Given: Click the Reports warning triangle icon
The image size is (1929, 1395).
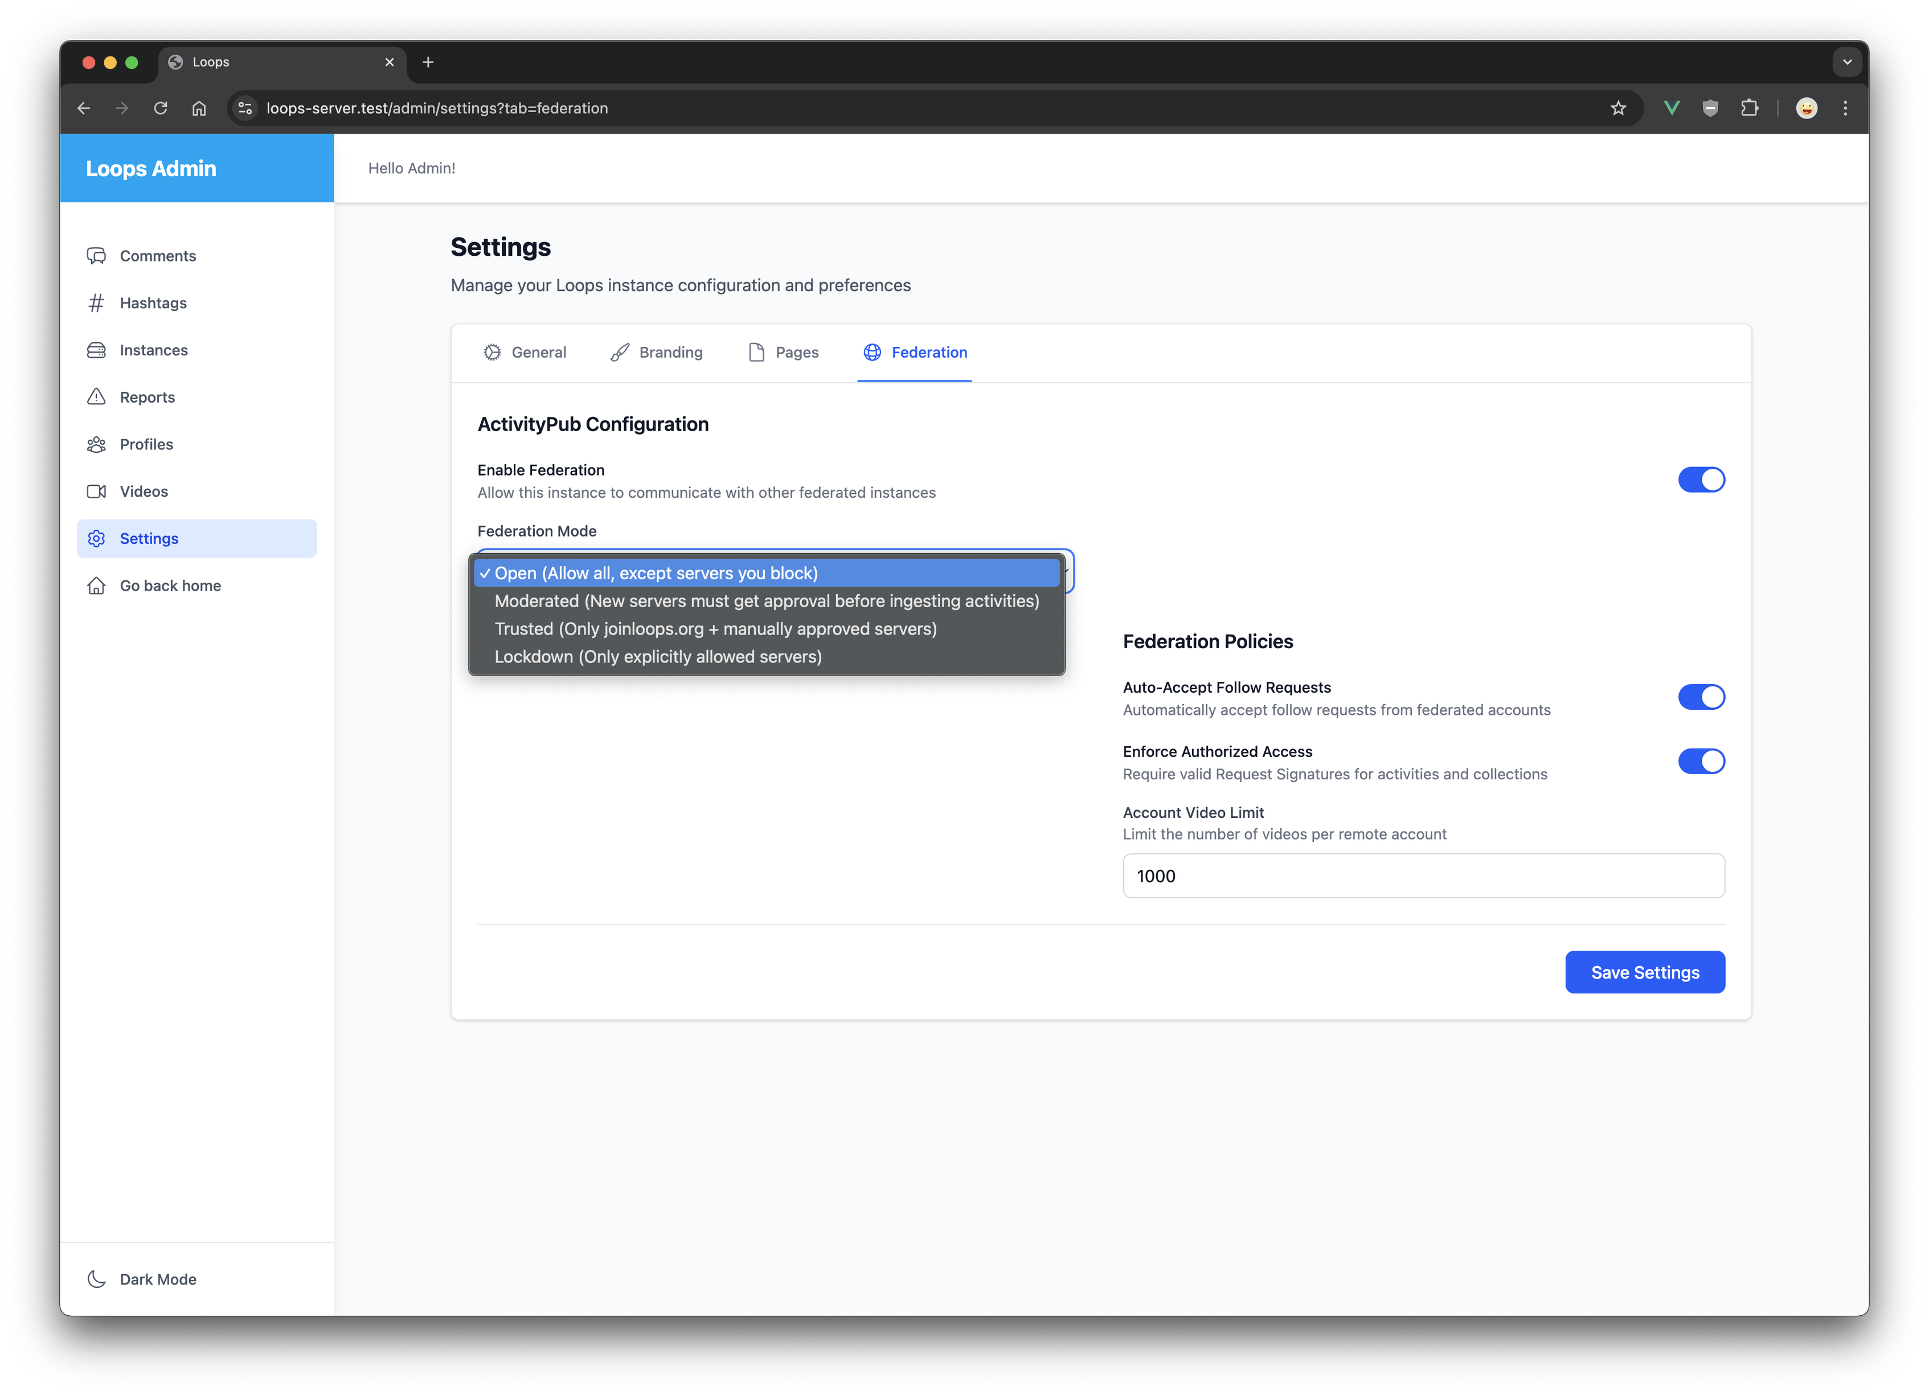Looking at the screenshot, I should pyautogui.click(x=96, y=397).
